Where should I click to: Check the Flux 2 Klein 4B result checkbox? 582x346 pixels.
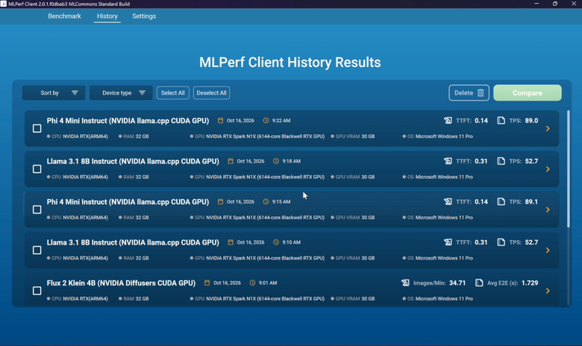(x=37, y=291)
